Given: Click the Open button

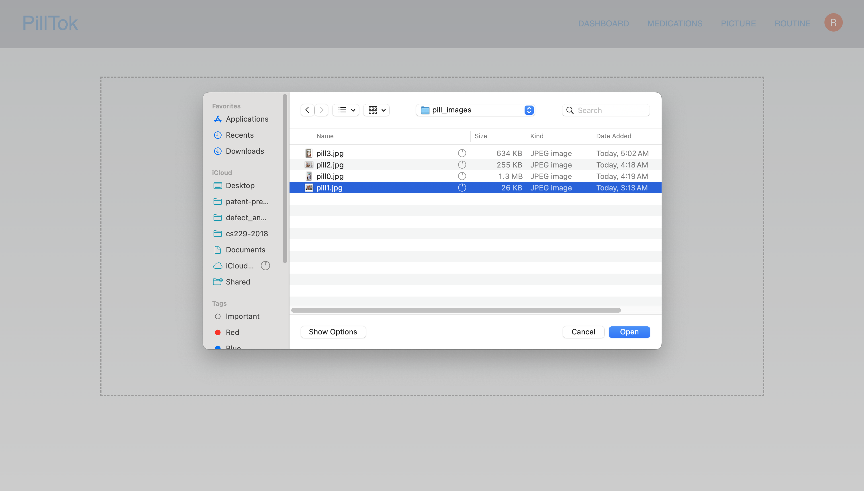Looking at the screenshot, I should point(629,332).
